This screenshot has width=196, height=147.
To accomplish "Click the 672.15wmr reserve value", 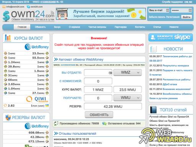I will (36, 141).
